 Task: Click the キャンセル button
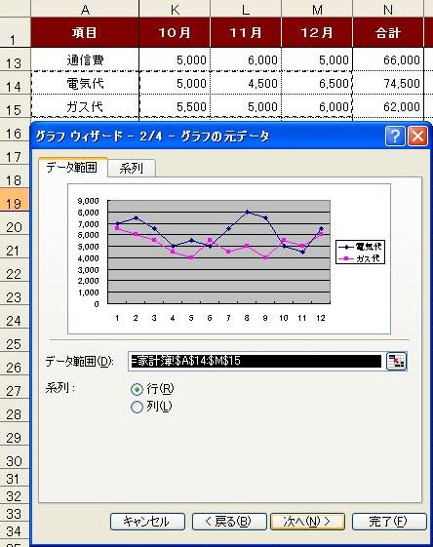(x=147, y=522)
